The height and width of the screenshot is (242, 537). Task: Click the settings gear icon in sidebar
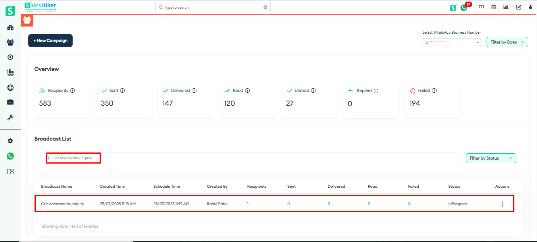point(10,141)
